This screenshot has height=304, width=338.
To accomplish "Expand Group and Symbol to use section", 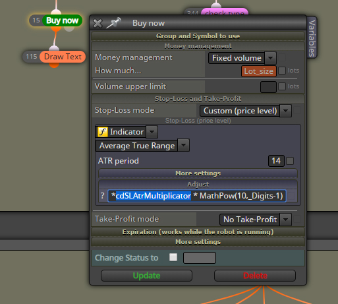I will pyautogui.click(x=198, y=36).
